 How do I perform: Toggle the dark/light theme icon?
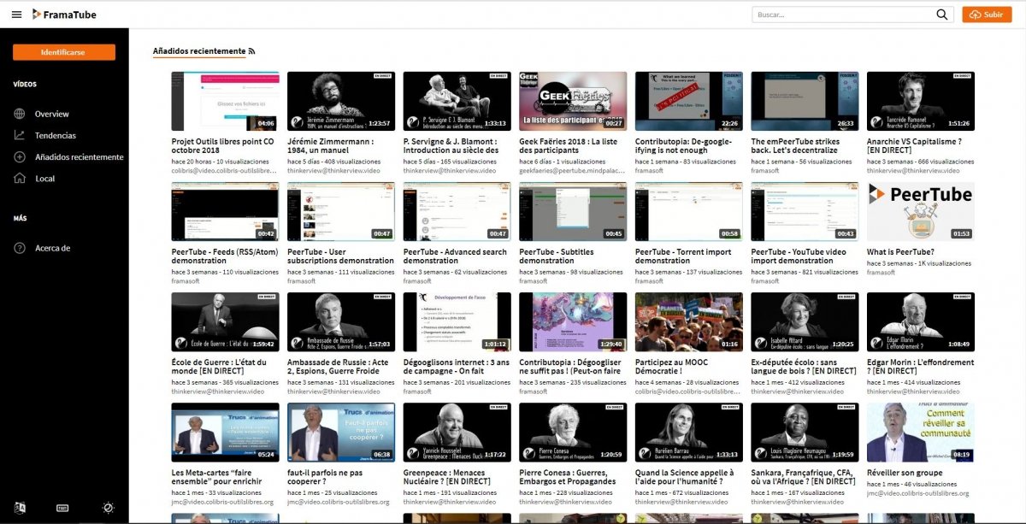108,507
